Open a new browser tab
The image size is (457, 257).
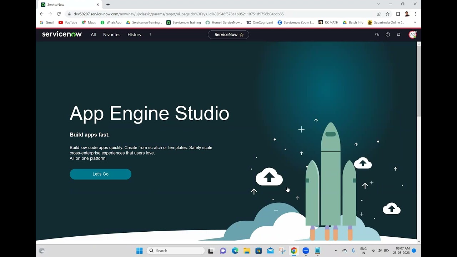pyautogui.click(x=108, y=5)
